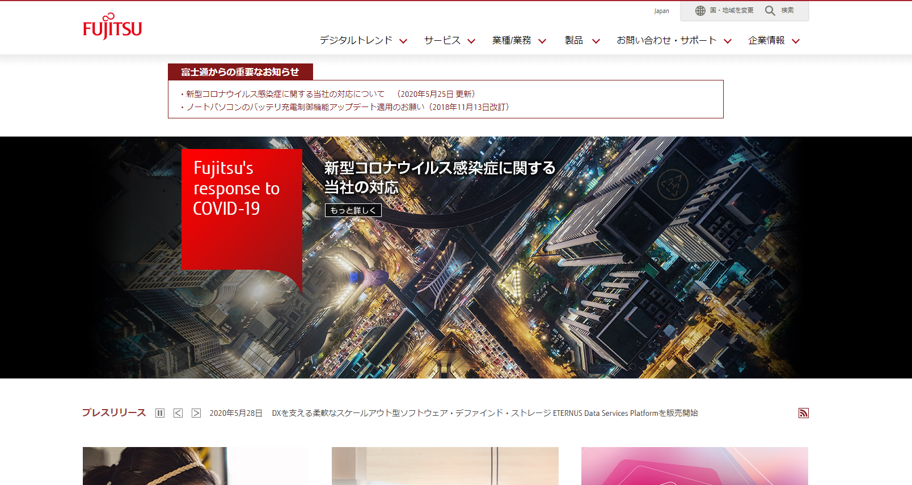Open the press release RSS feed icon
This screenshot has height=485, width=912.
(803, 413)
